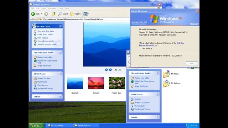
Task: Open My Network Places in Sample Pictures
Action: 45,89
